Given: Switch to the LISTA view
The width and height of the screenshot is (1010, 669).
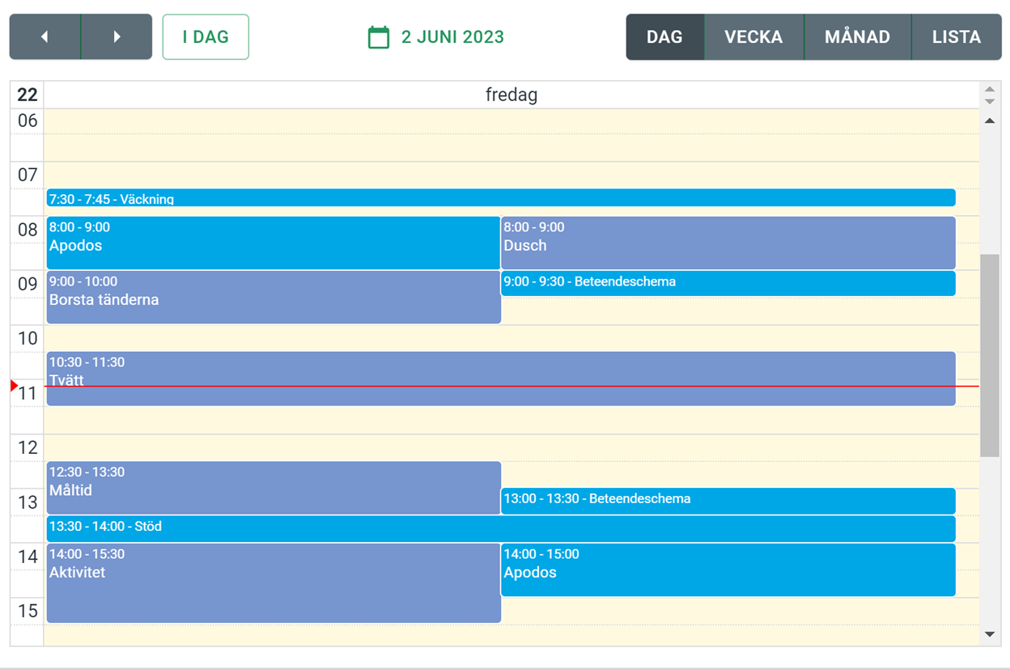Looking at the screenshot, I should 956,36.
